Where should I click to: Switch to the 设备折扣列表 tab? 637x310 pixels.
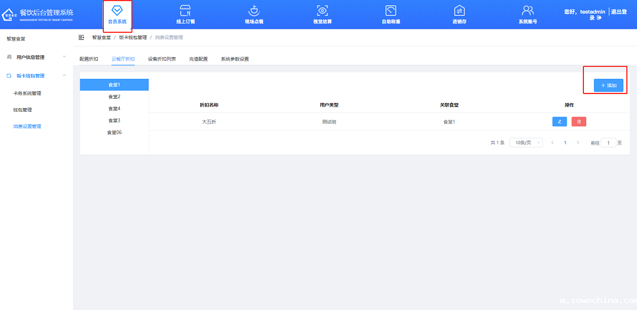[x=162, y=59]
